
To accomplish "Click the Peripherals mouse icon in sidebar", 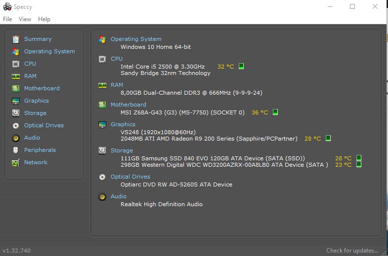I will (16, 150).
